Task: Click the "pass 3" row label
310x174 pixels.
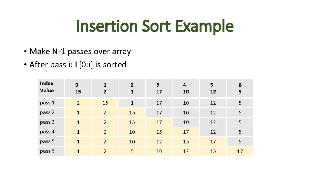Action: (51, 122)
